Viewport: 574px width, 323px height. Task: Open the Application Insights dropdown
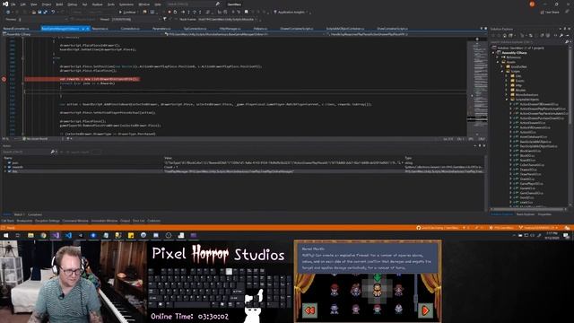point(291,12)
